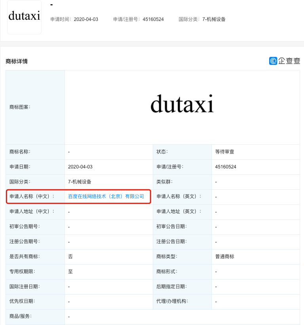Click the 申请人地址（英文） label

click(x=179, y=212)
